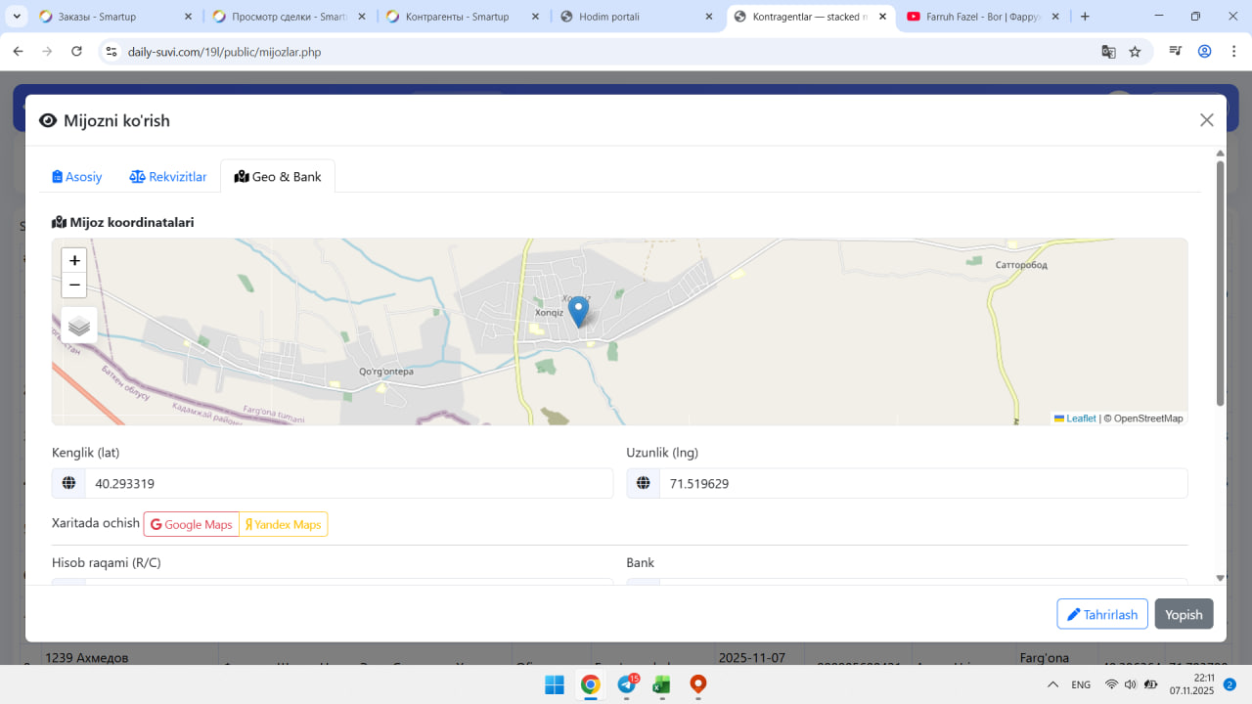This screenshot has width=1252, height=704.
Task: Open Telegram from the taskbar
Action: click(626, 684)
